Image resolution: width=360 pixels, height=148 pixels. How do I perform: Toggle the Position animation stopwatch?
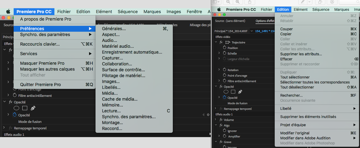[x=224, y=48]
